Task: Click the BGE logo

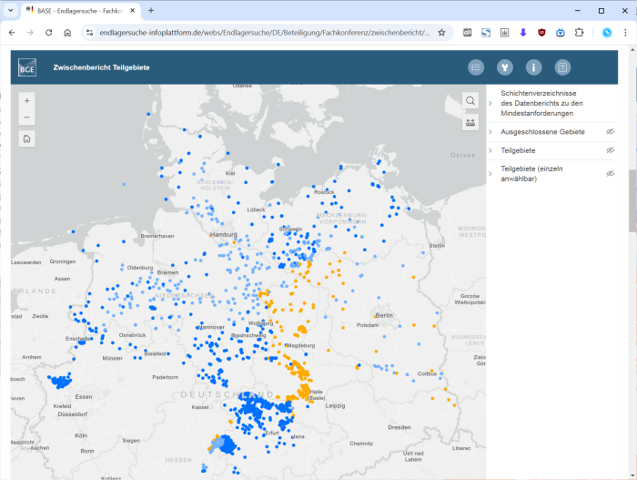Action: coord(27,67)
